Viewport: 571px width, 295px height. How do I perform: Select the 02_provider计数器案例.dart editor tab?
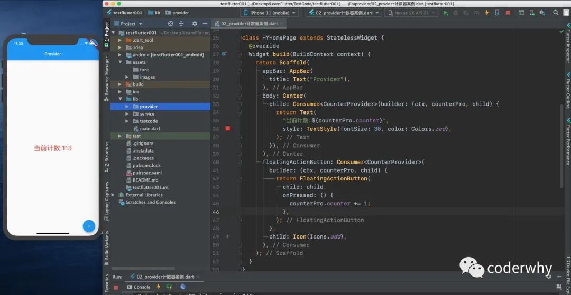pos(249,24)
